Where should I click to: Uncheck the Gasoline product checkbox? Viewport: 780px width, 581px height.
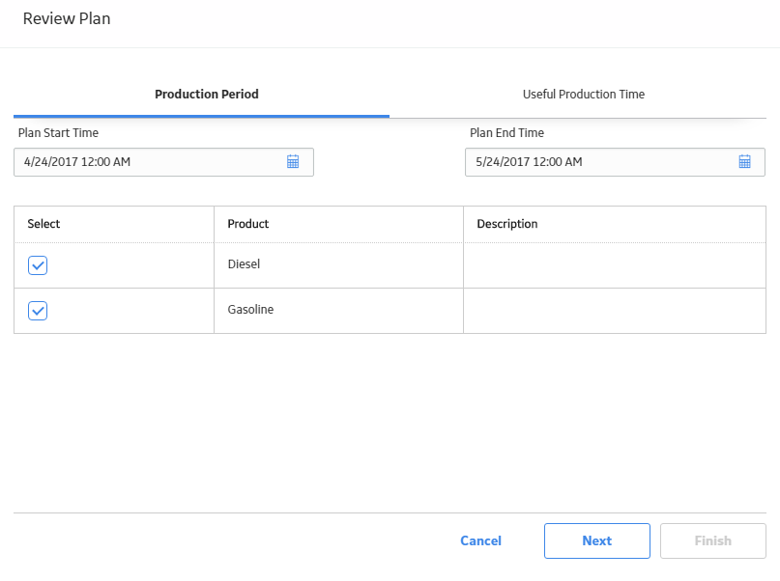coord(38,311)
